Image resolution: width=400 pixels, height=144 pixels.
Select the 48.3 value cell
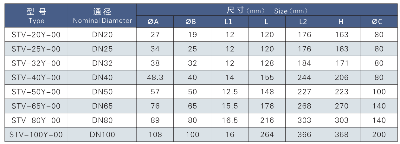(155, 78)
